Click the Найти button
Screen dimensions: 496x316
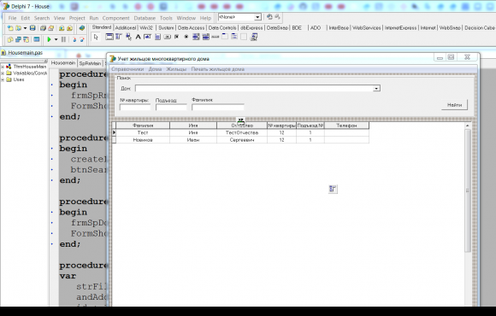455,105
